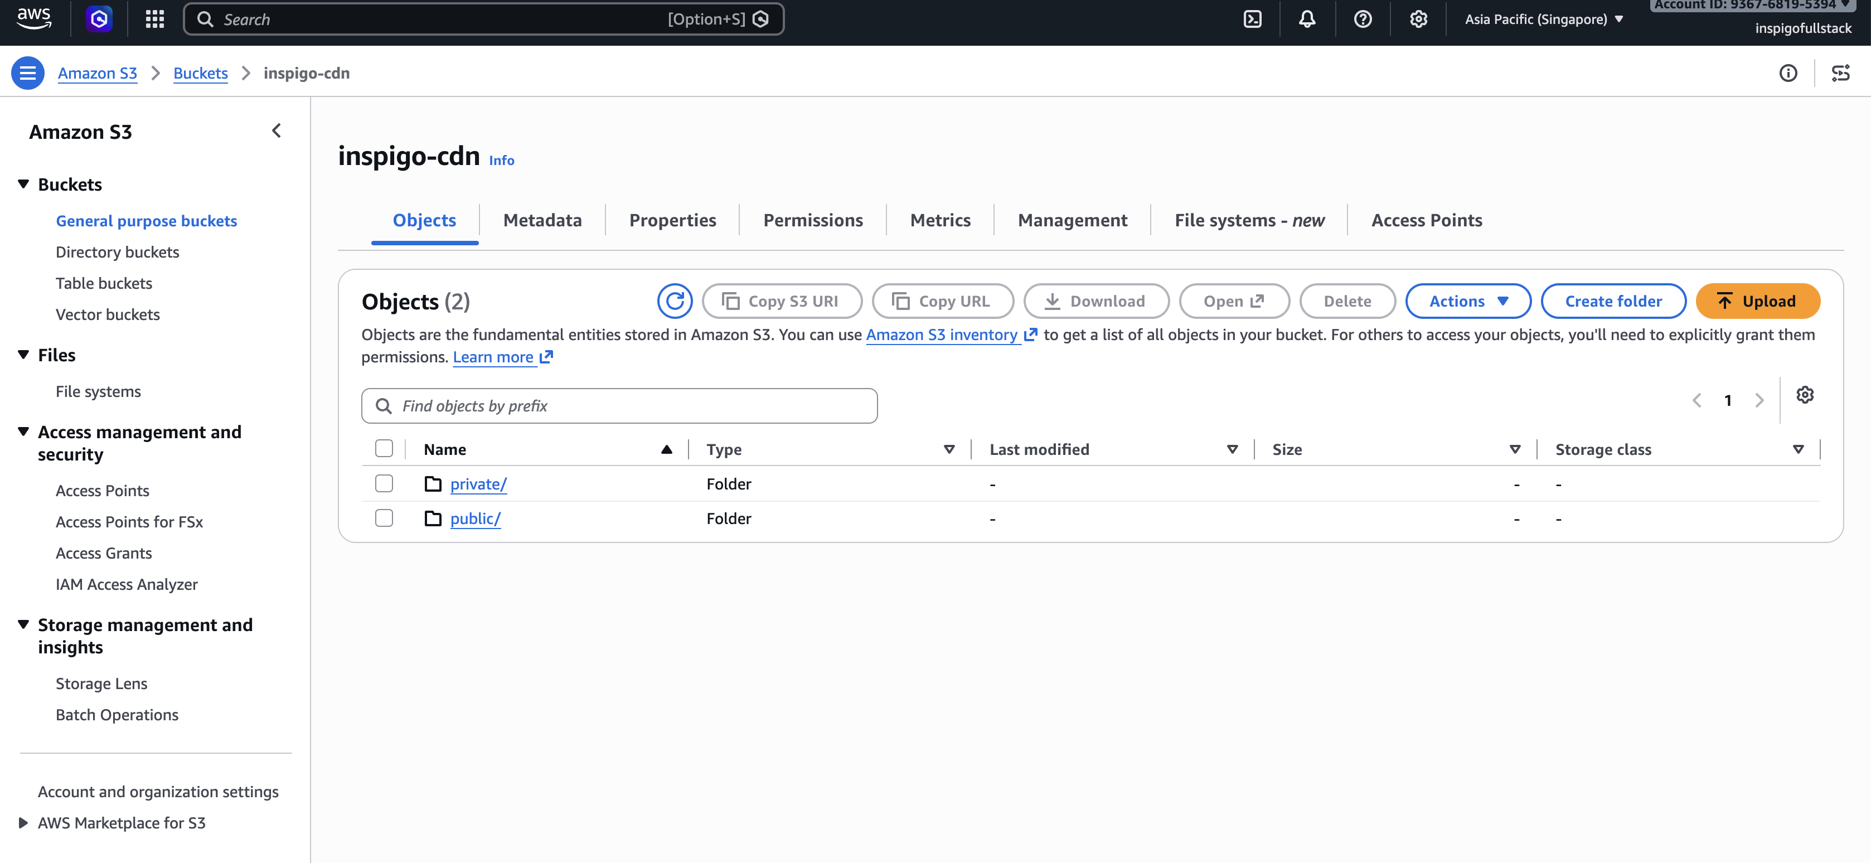Switch to the Metadata tab
This screenshot has height=863, width=1871.
[x=542, y=220]
